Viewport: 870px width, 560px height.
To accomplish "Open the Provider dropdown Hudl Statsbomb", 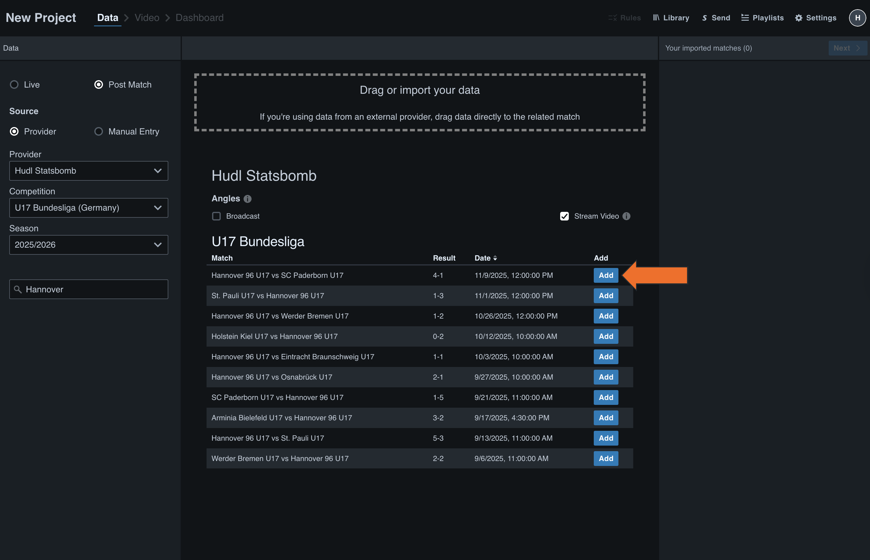I will click(x=89, y=171).
